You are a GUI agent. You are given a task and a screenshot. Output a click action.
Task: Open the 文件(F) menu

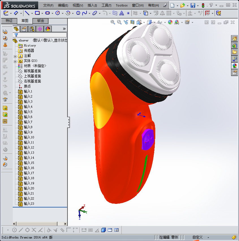(48, 5)
